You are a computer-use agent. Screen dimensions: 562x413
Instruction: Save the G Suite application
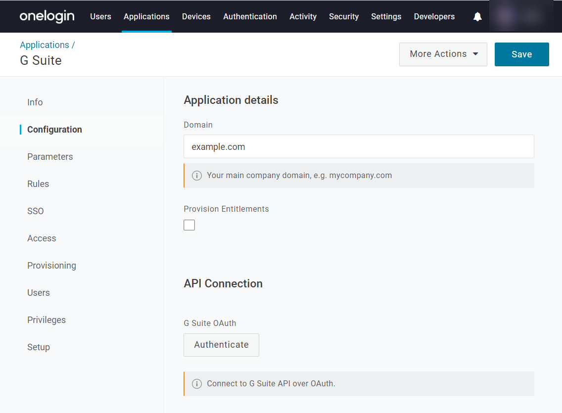522,54
